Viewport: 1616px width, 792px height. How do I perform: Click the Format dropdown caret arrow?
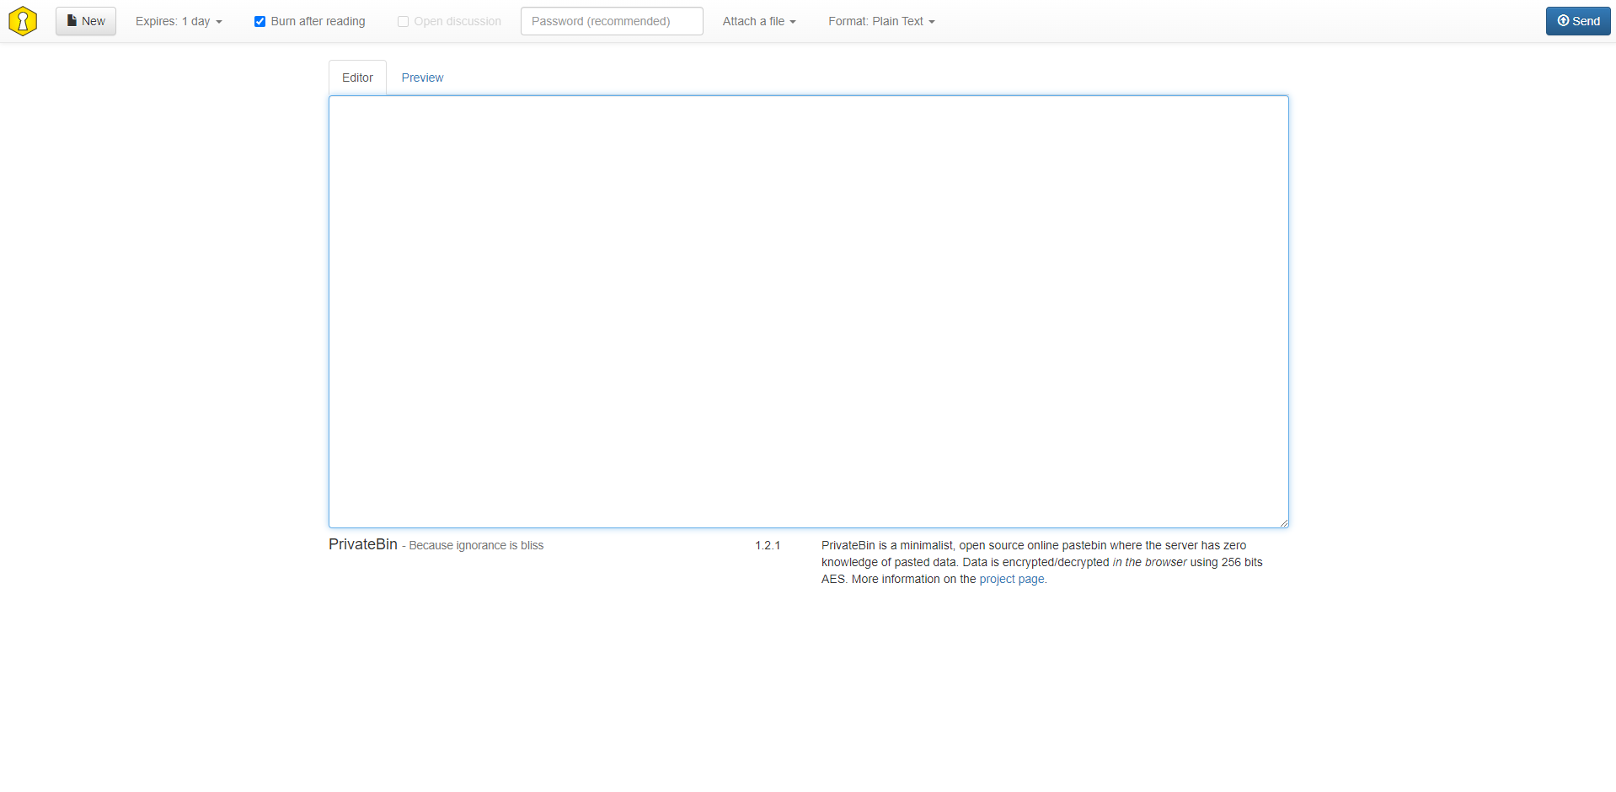(x=931, y=22)
